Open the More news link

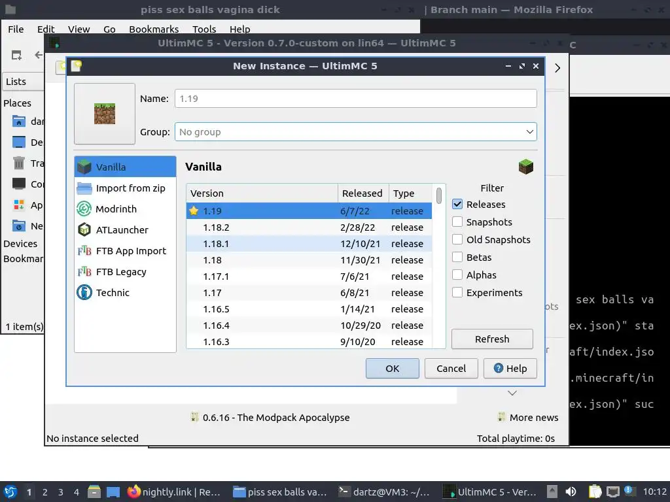point(529,418)
